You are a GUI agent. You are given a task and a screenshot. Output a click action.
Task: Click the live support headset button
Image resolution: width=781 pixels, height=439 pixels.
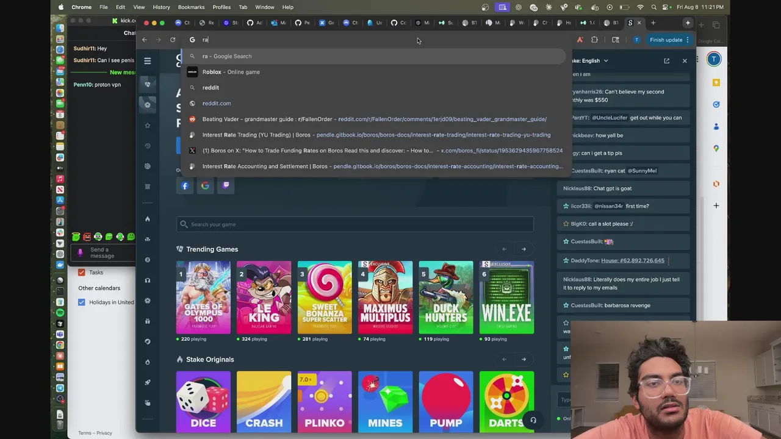[x=533, y=420]
